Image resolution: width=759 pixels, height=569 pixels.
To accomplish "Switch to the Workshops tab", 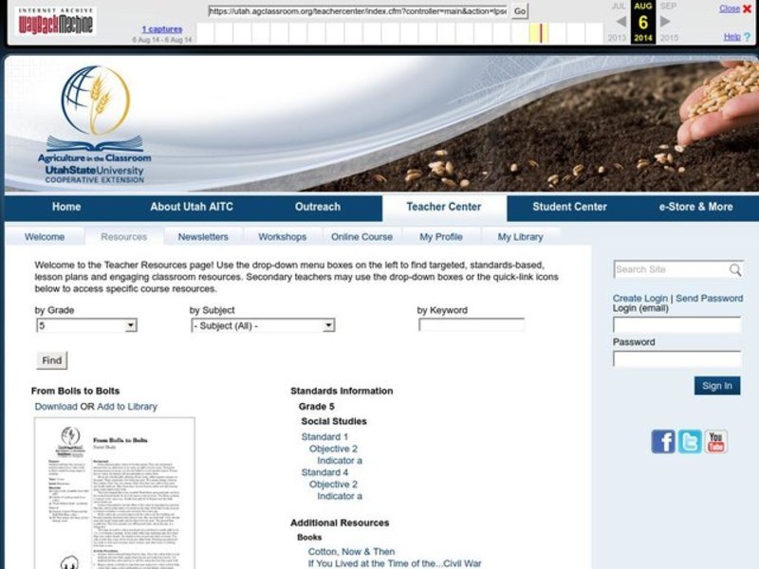I will (282, 237).
